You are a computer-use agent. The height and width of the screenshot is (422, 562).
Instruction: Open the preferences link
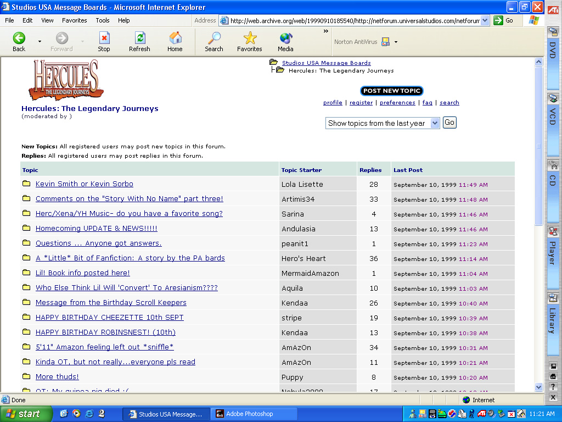pos(397,103)
